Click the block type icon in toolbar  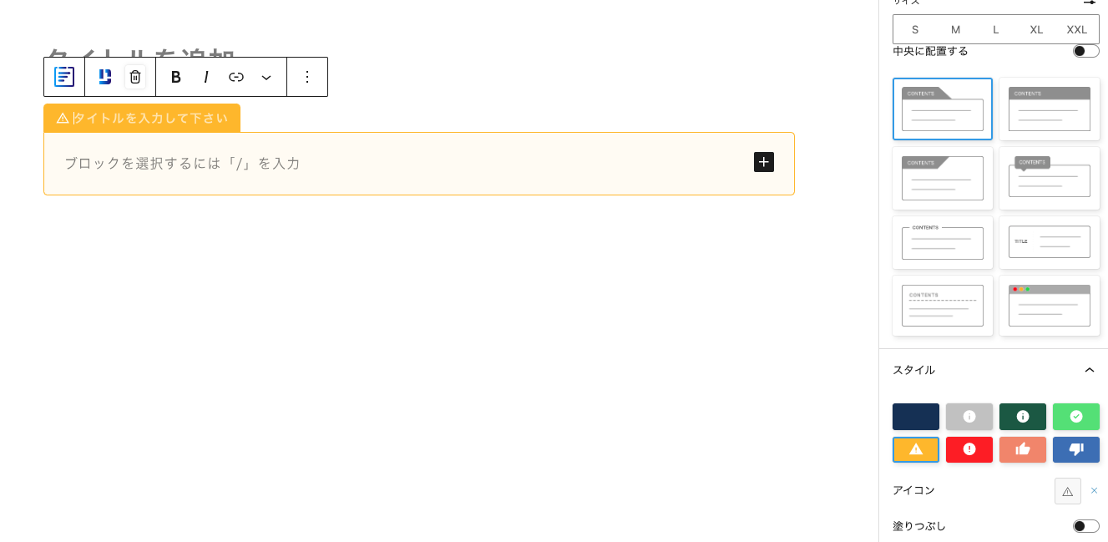click(x=64, y=77)
